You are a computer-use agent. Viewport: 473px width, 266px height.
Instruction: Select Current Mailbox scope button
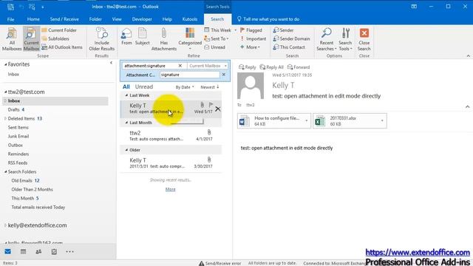[x=31, y=38]
